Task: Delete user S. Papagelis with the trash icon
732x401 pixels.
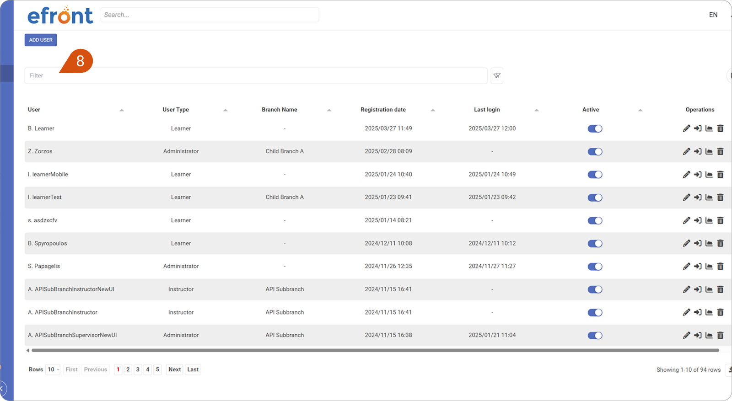Action: tap(720, 266)
